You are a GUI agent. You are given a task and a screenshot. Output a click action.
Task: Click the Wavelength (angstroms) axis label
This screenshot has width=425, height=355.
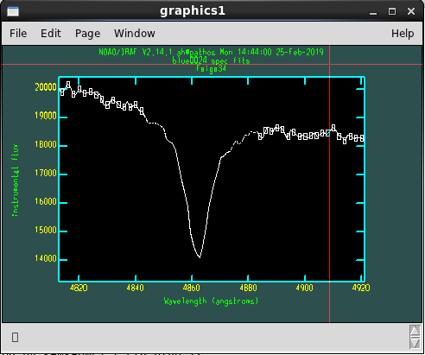211,301
